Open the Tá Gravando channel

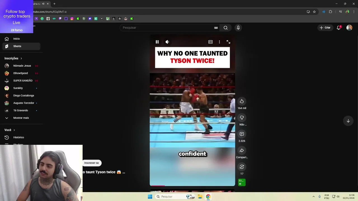tap(21, 110)
